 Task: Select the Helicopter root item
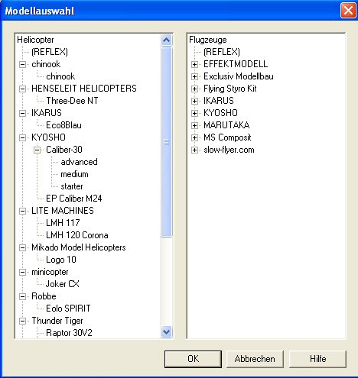click(35, 40)
